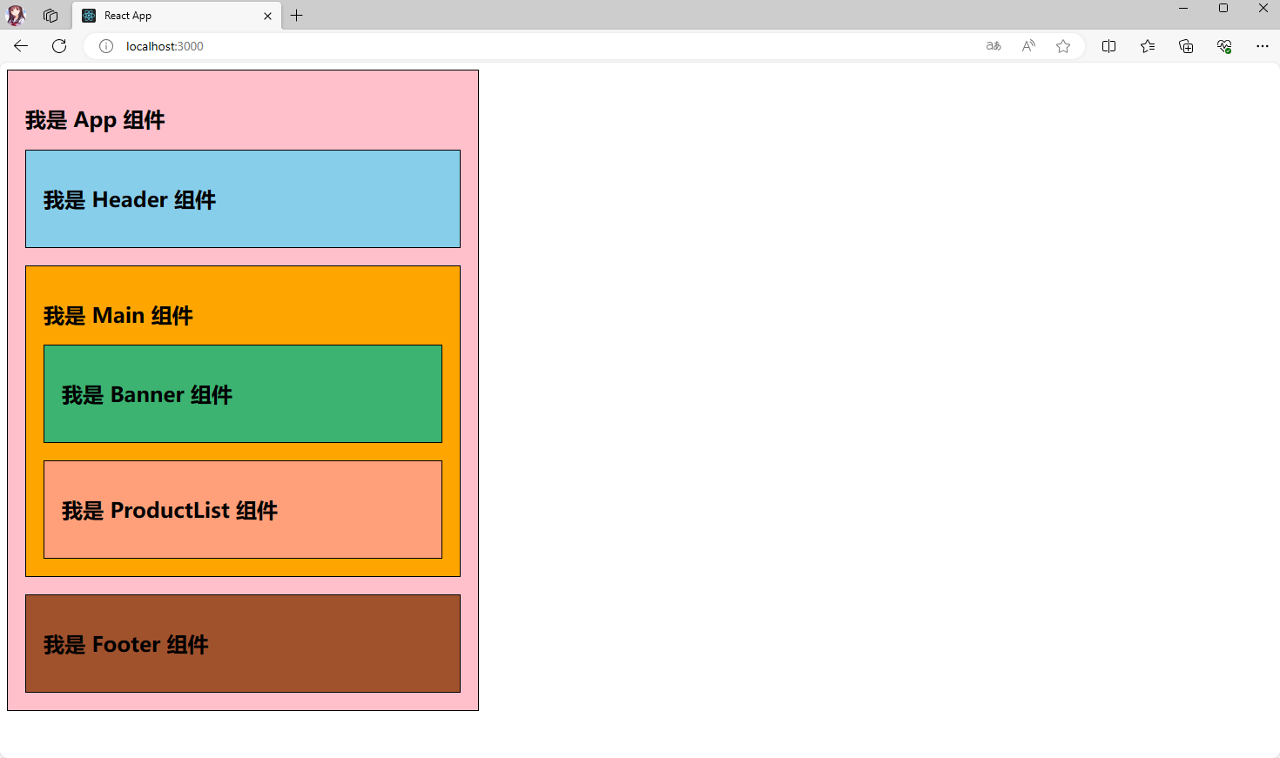1280x758 pixels.
Task: Open Browser essentials heart icon
Action: tap(1224, 46)
